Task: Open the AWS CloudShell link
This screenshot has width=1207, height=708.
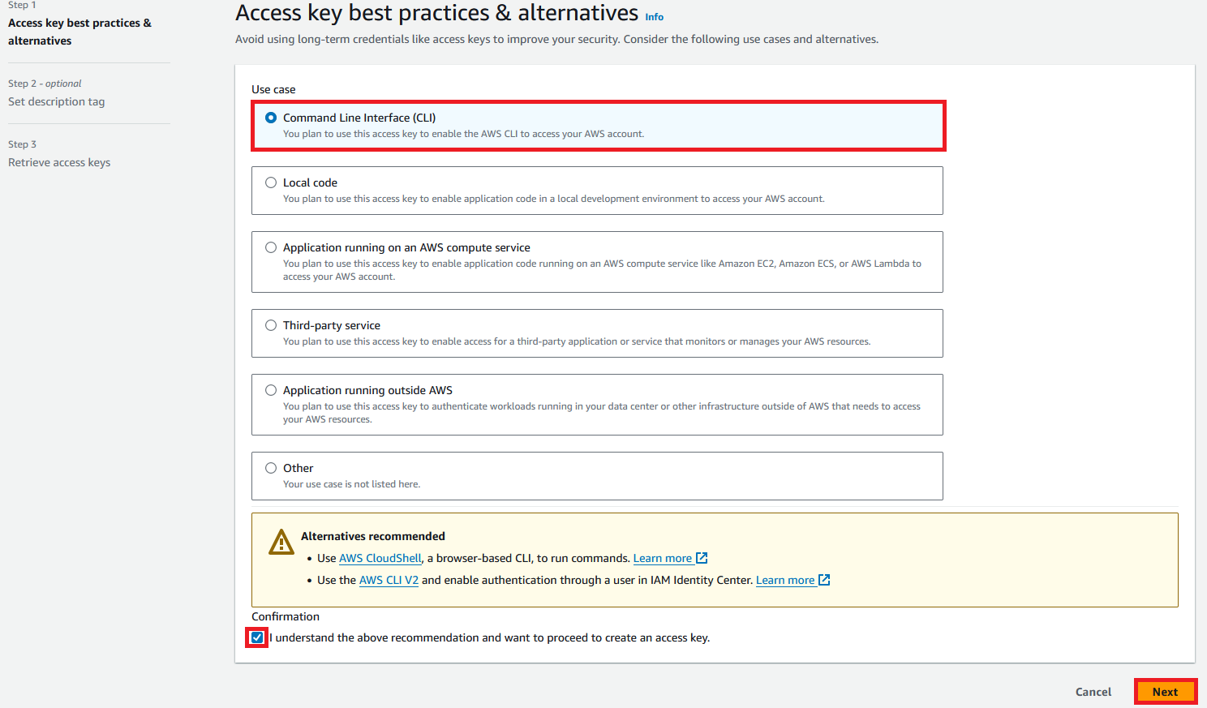Action: (380, 558)
